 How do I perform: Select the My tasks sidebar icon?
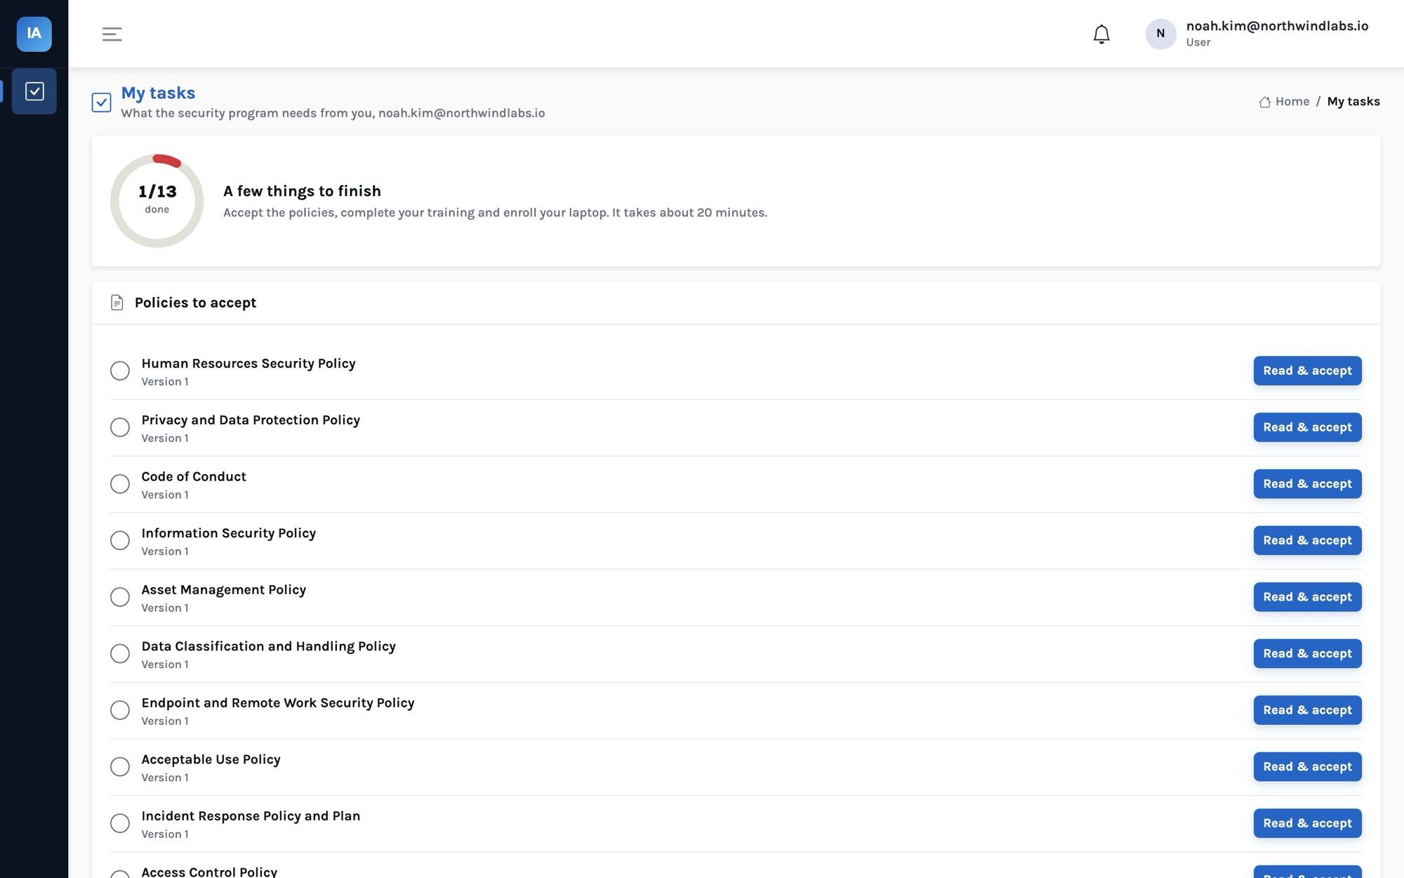point(34,91)
